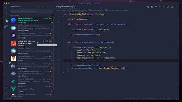
Task: Change indentation via Spaces: 4
Action: tap(151, 99)
